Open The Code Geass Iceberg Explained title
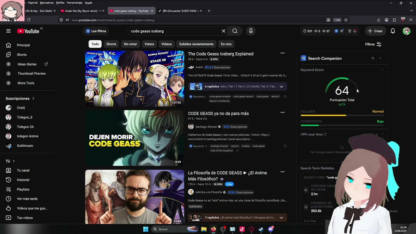Viewport: 416px width, 234px height. (221, 54)
